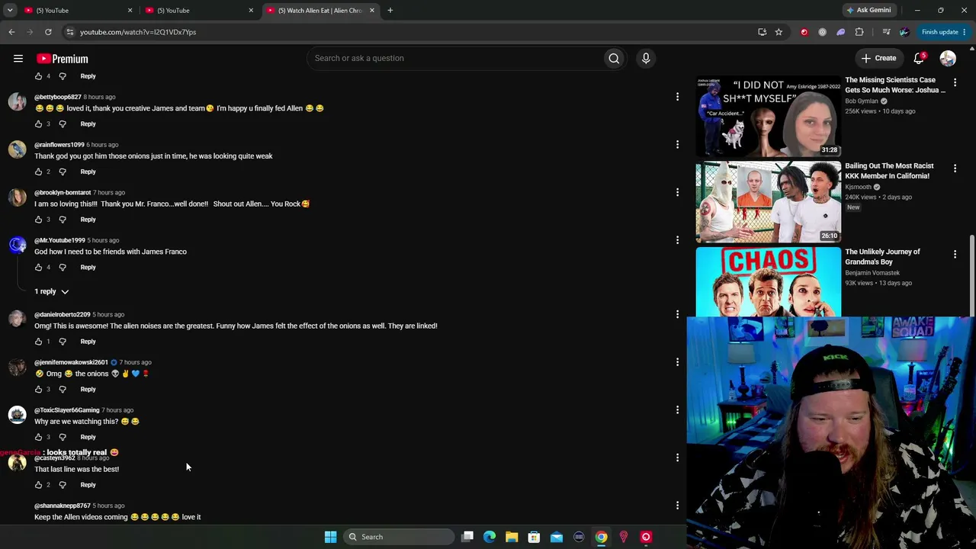Click the Ask Gemini button
This screenshot has width=976, height=549.
coord(868,11)
